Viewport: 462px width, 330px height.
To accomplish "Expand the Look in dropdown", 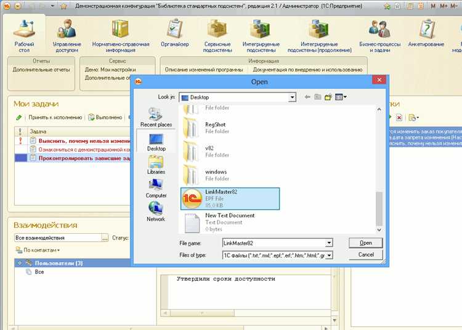I will pos(292,97).
